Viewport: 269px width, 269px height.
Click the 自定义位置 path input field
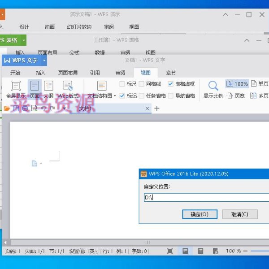click(207, 197)
